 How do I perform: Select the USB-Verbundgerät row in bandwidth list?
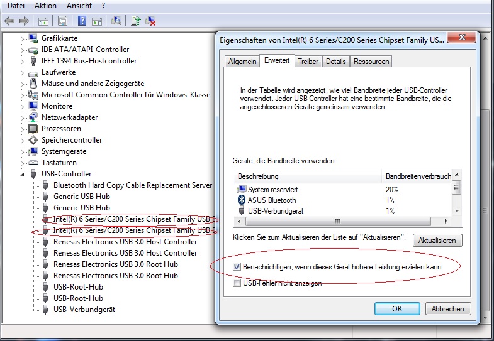click(x=344, y=210)
